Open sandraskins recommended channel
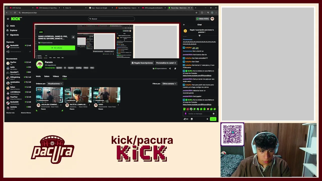 (x=19, y=83)
